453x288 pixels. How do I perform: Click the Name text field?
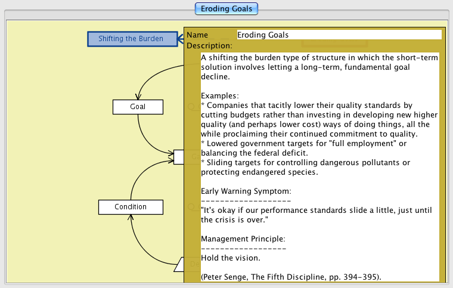pos(339,35)
